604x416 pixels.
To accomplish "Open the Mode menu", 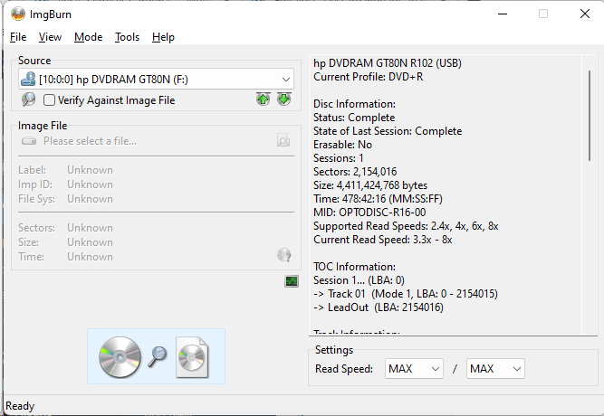I will 88,37.
